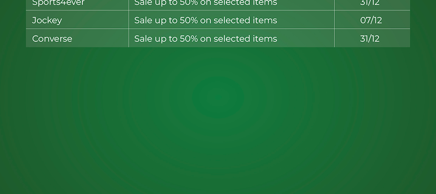Image resolution: width=436 pixels, height=194 pixels.
Task: Click the bright center of the green gradient
Action: (x=218, y=97)
